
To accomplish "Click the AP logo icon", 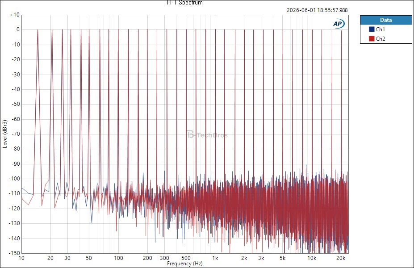I will (x=339, y=24).
